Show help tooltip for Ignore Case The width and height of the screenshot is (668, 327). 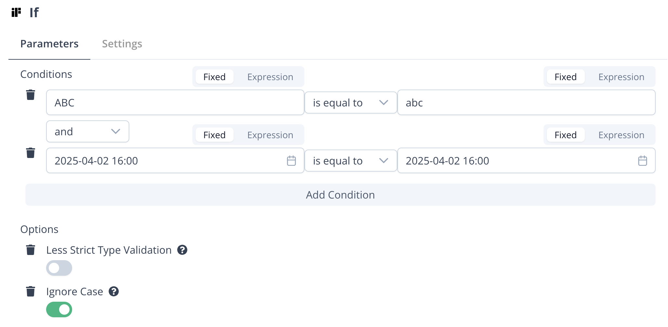114,292
